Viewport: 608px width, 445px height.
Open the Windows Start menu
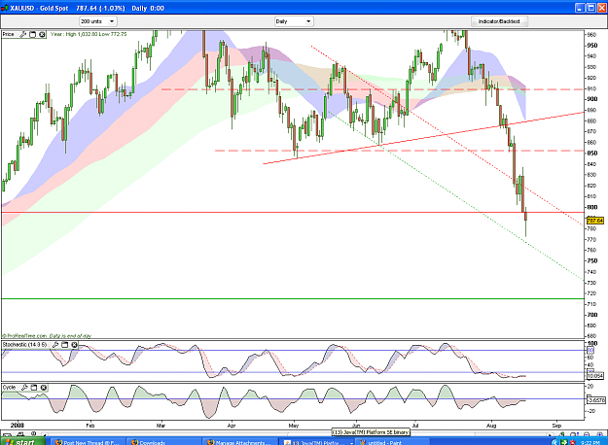[x=23, y=442]
